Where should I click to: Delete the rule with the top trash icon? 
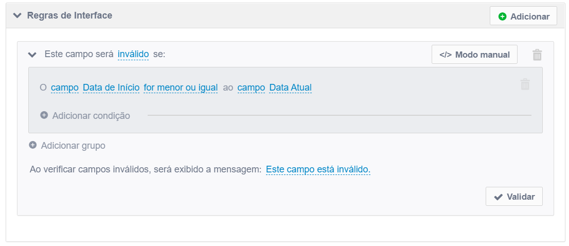[x=537, y=55]
